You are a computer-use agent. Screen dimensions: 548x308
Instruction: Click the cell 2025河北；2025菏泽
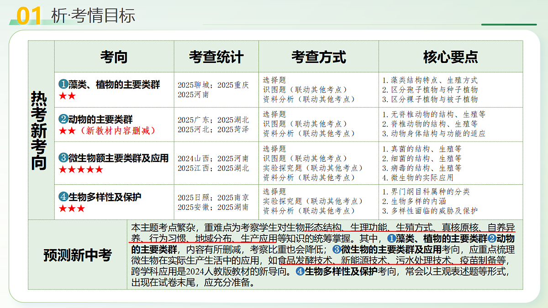click(213, 129)
